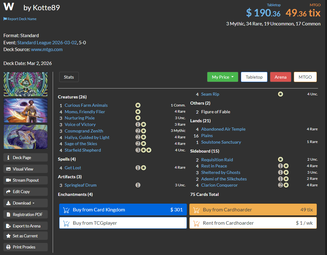327x255 pixels.
Task: Open Sheltered by Ghosts card link
Action: [x=221, y=172]
